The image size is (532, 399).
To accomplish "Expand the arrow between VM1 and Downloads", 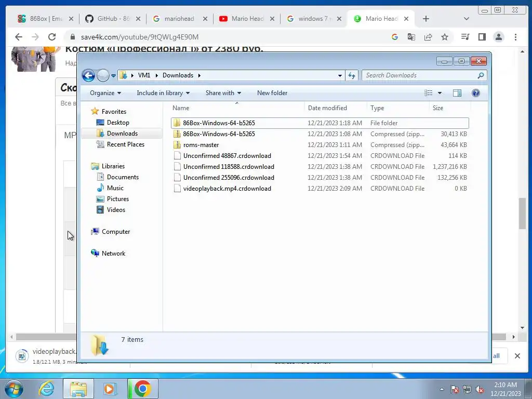I will (x=156, y=75).
